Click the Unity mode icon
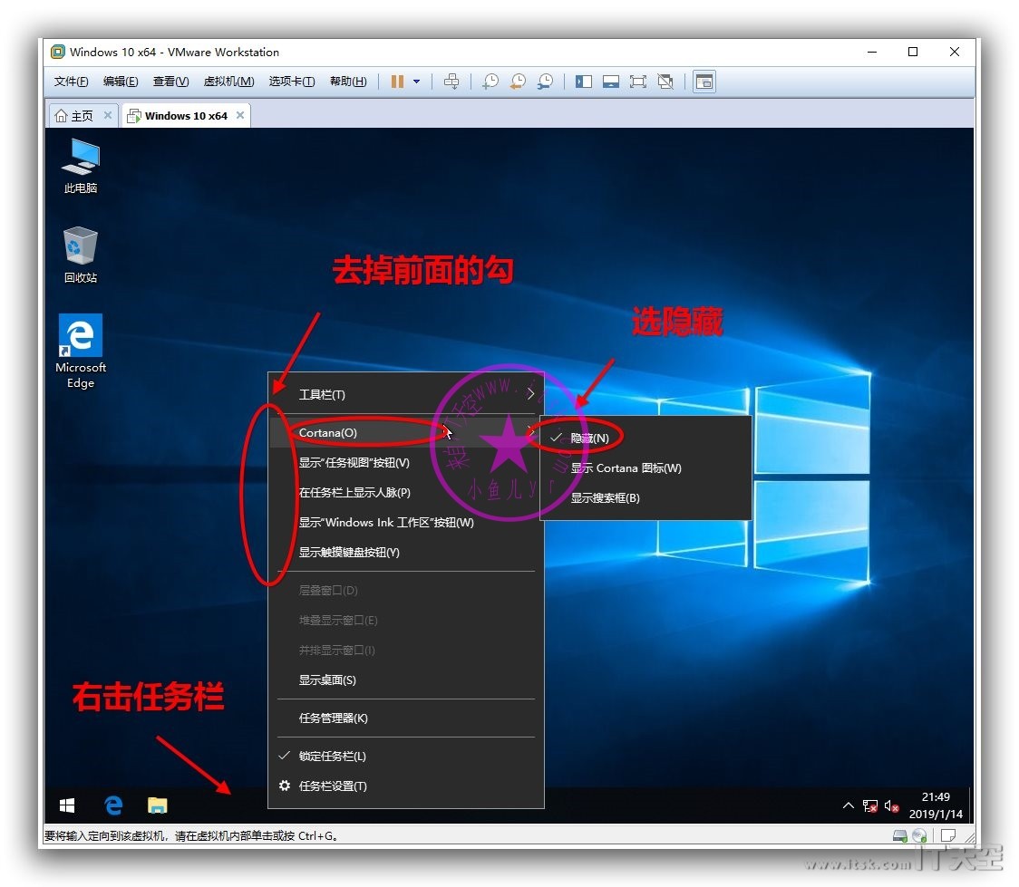The image size is (1019, 887). point(665,82)
